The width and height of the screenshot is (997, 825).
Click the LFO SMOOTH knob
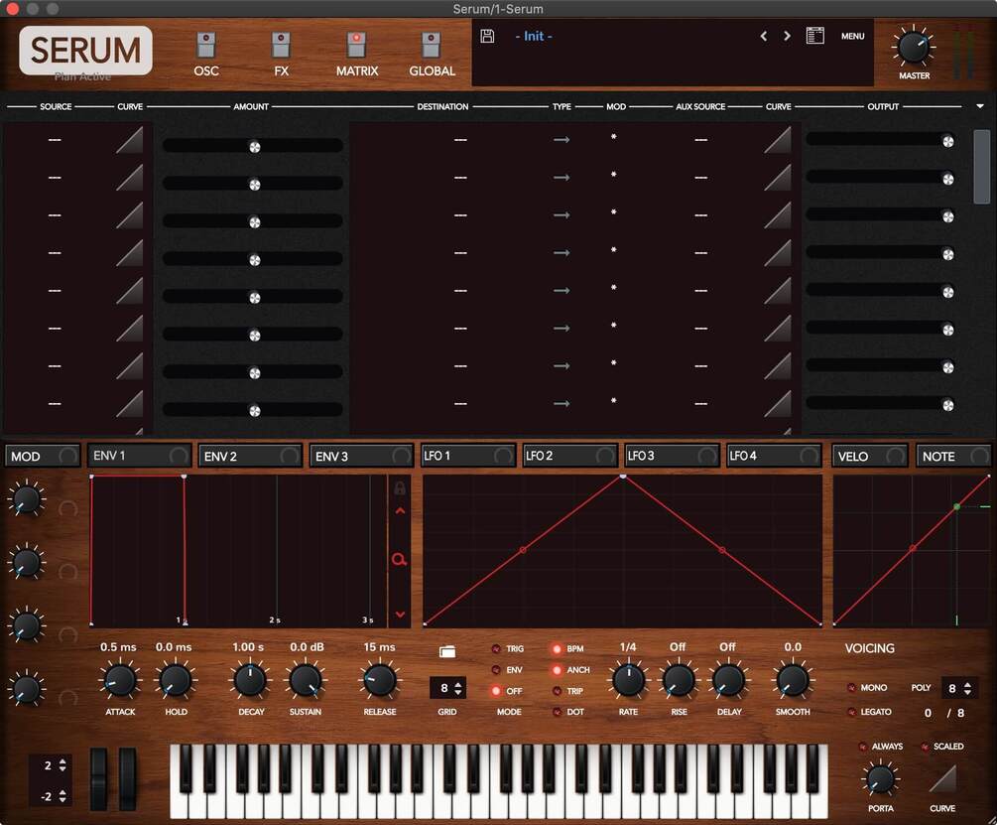793,680
